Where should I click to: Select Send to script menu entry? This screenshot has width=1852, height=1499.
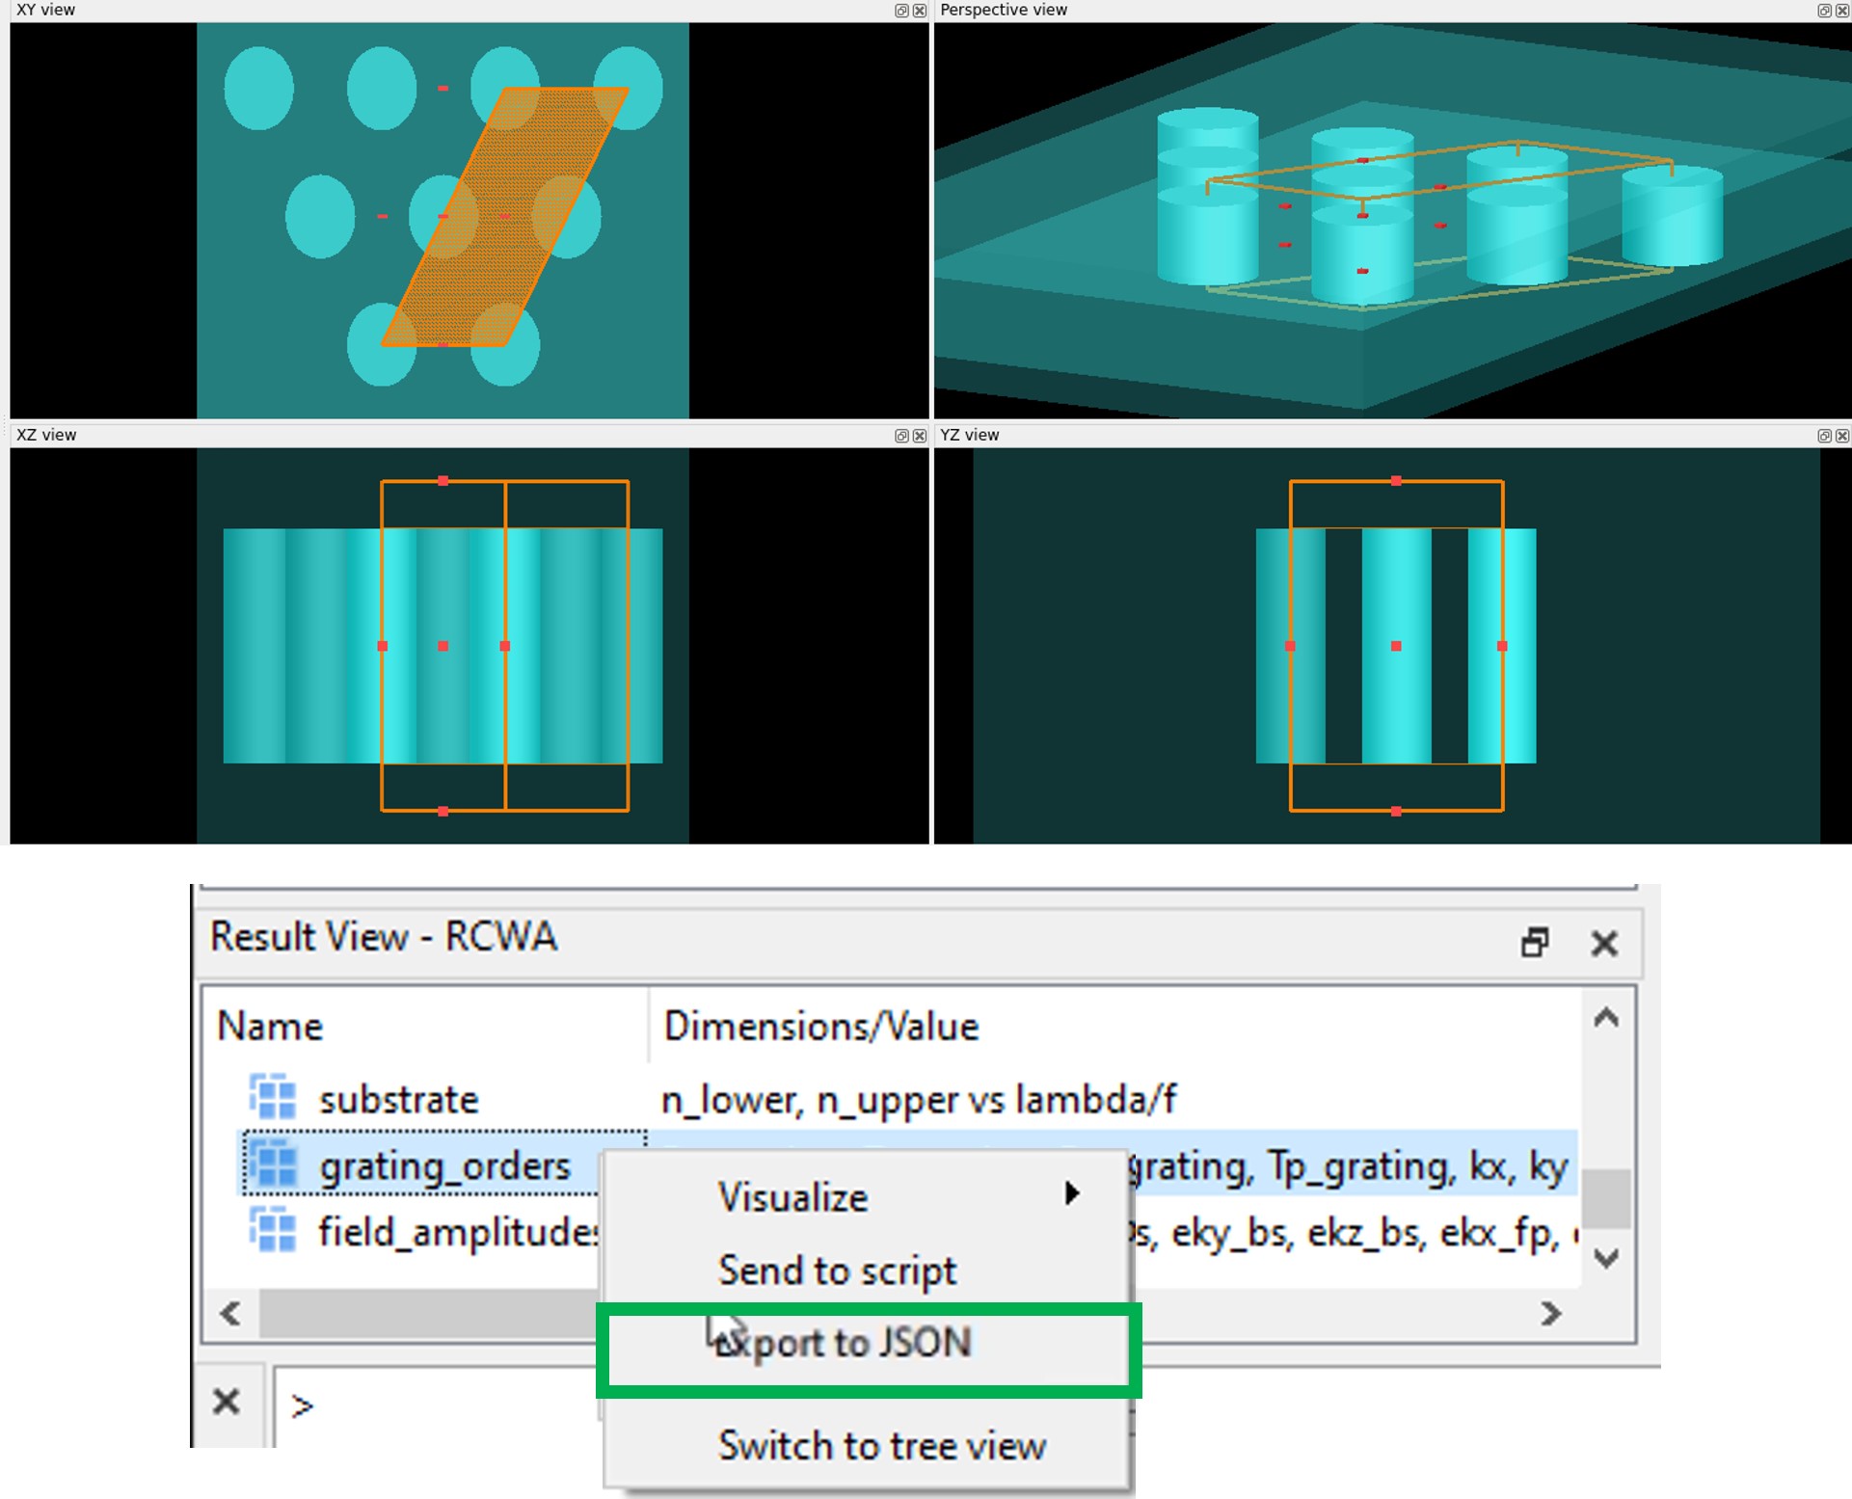tap(837, 1271)
